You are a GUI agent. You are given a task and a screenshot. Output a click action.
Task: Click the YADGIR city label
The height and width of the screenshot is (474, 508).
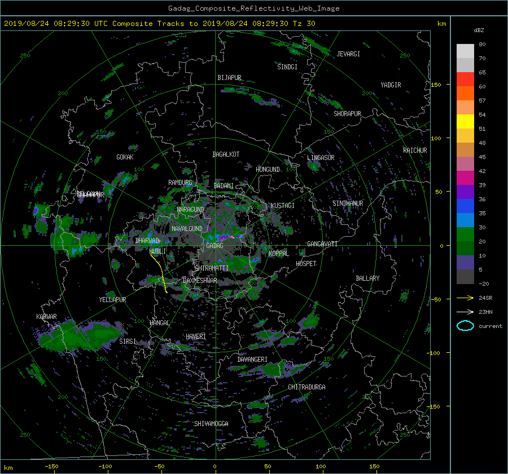point(391,85)
